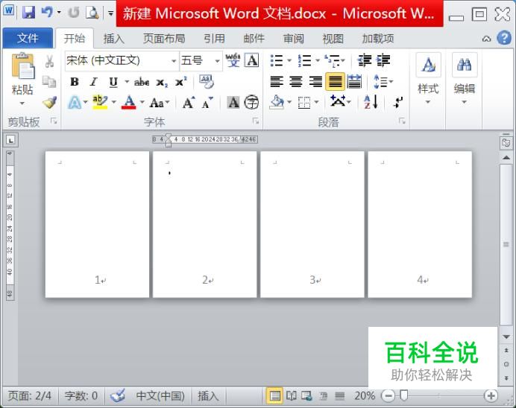The height and width of the screenshot is (408, 516).
Task: Click the 中文(中国) language indicator
Action: click(160, 395)
